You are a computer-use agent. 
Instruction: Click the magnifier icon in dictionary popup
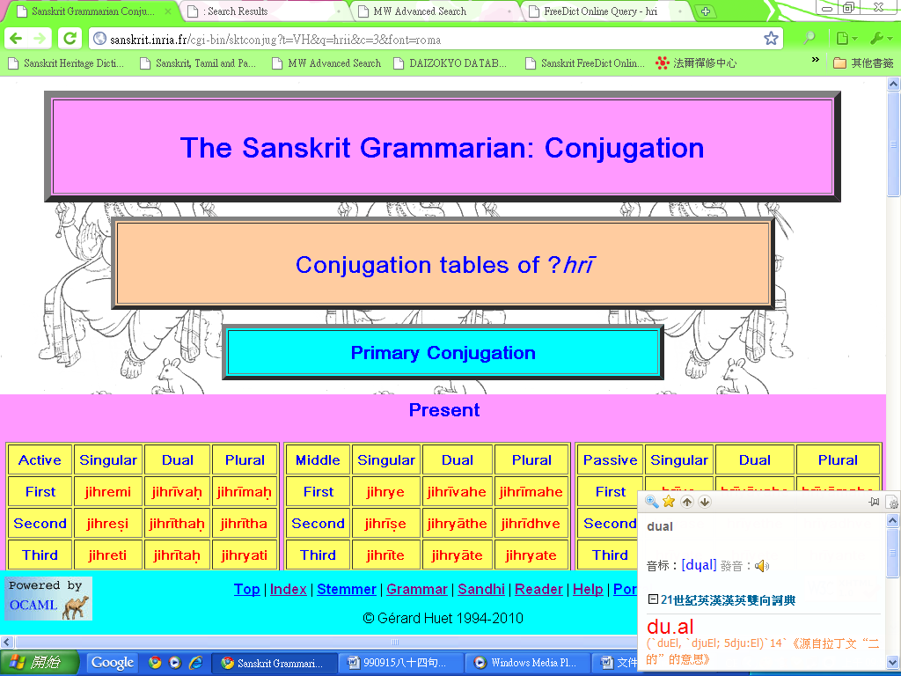click(652, 502)
